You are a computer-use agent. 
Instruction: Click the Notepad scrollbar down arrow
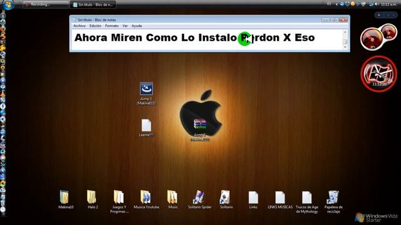tap(345, 47)
